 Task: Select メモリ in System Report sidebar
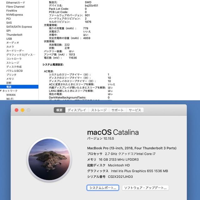tap(10, 79)
